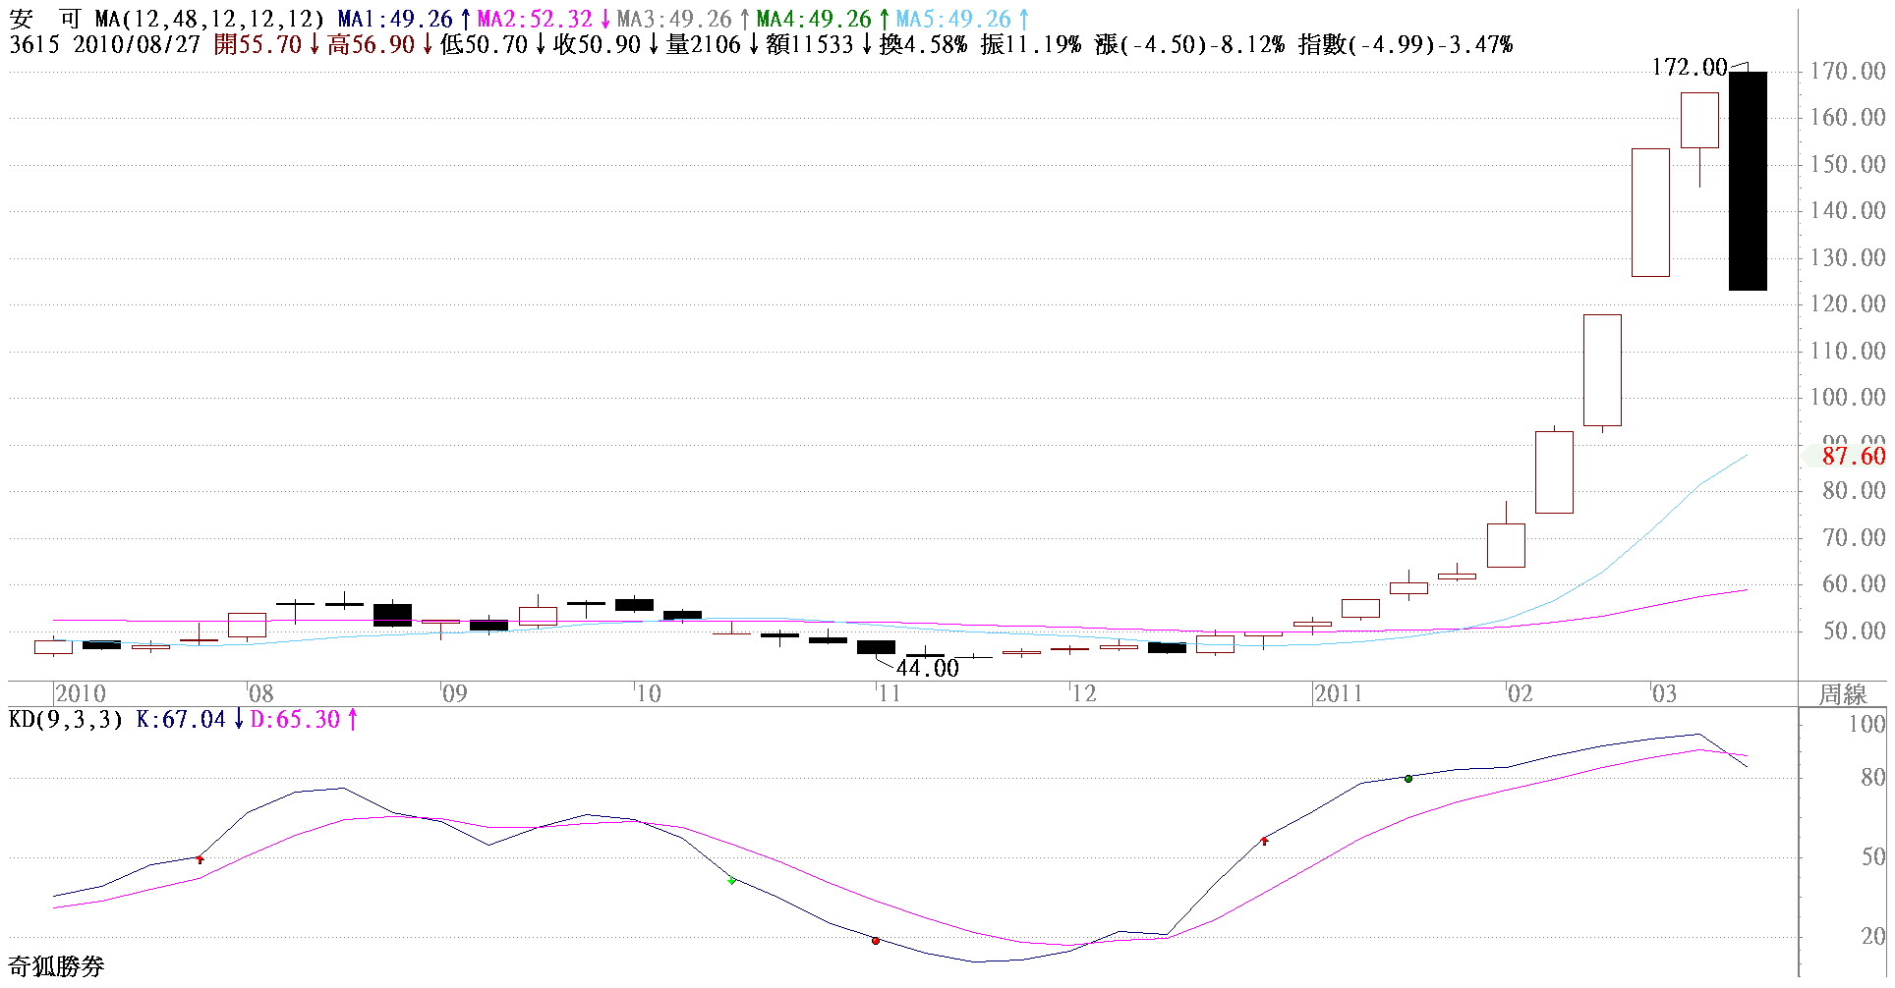The width and height of the screenshot is (1895, 988).
Task: Click the 2011 marker on the time axis
Action: (1339, 694)
